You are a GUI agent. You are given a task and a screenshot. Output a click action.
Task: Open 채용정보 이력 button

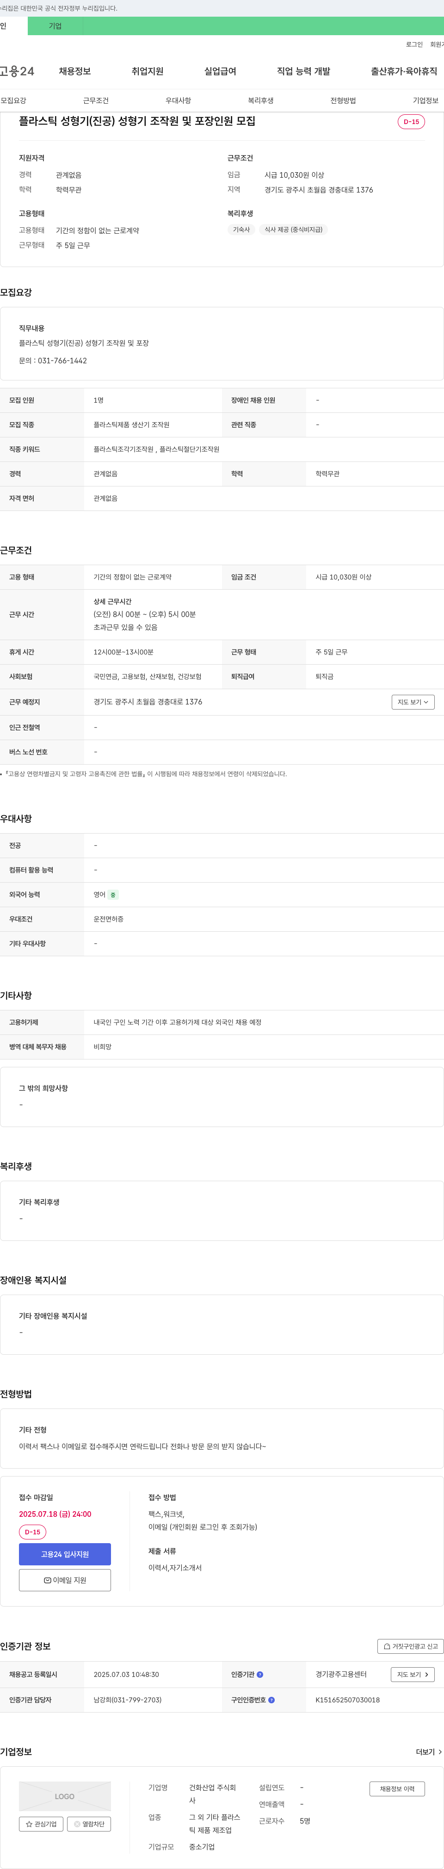[397, 1789]
